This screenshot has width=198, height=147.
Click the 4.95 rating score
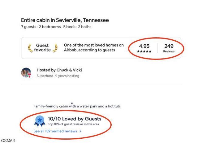click(144, 46)
